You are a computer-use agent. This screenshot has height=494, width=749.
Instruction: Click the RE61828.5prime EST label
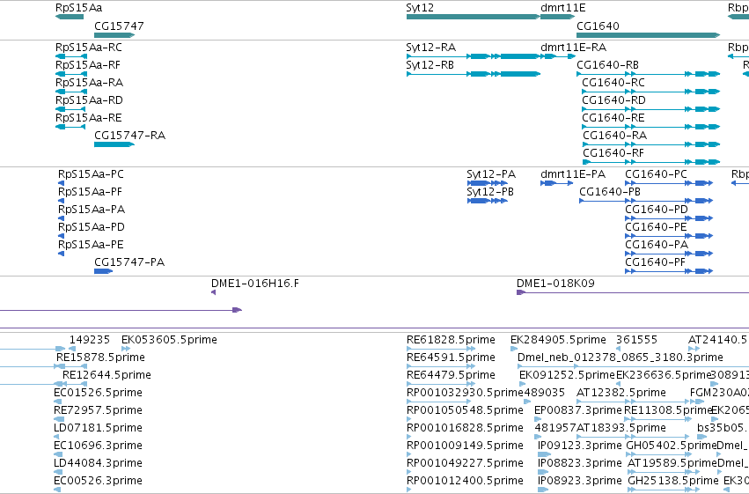pyautogui.click(x=451, y=340)
